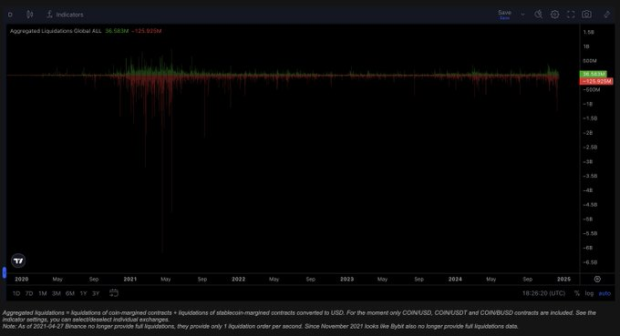Click the 2020 label on the time axis
The width and height of the screenshot is (620, 336).
22,280
